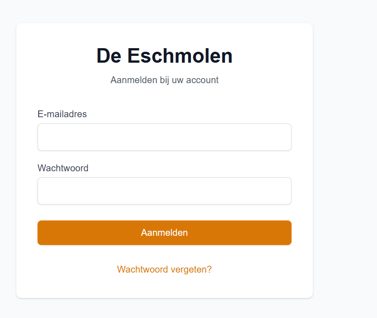Click the De Eschmolen heading

164,55
